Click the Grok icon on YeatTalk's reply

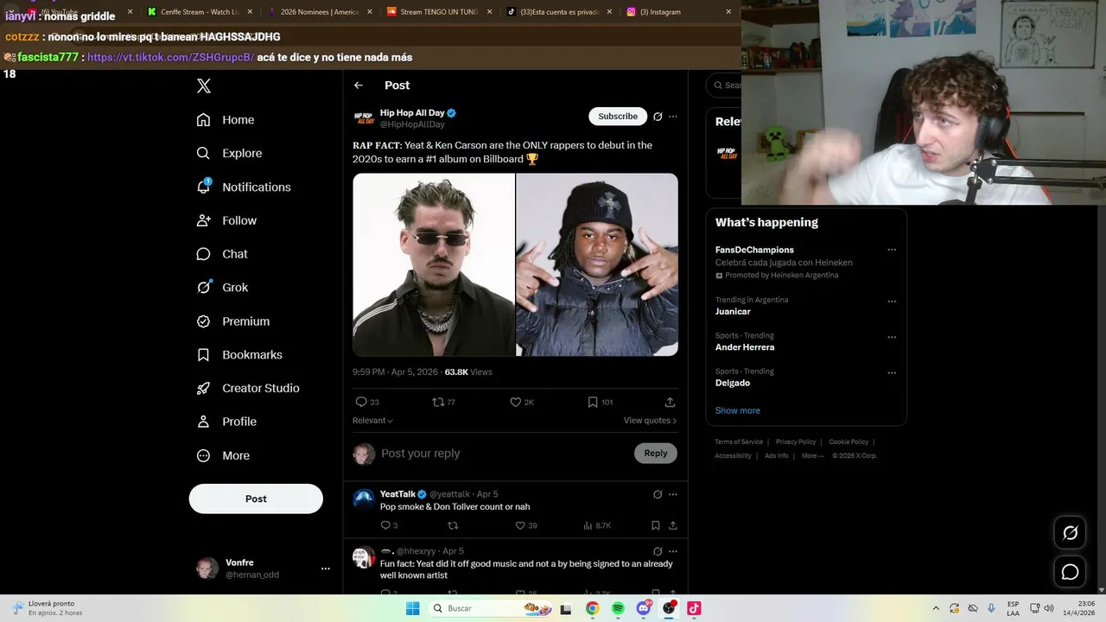pyautogui.click(x=658, y=494)
